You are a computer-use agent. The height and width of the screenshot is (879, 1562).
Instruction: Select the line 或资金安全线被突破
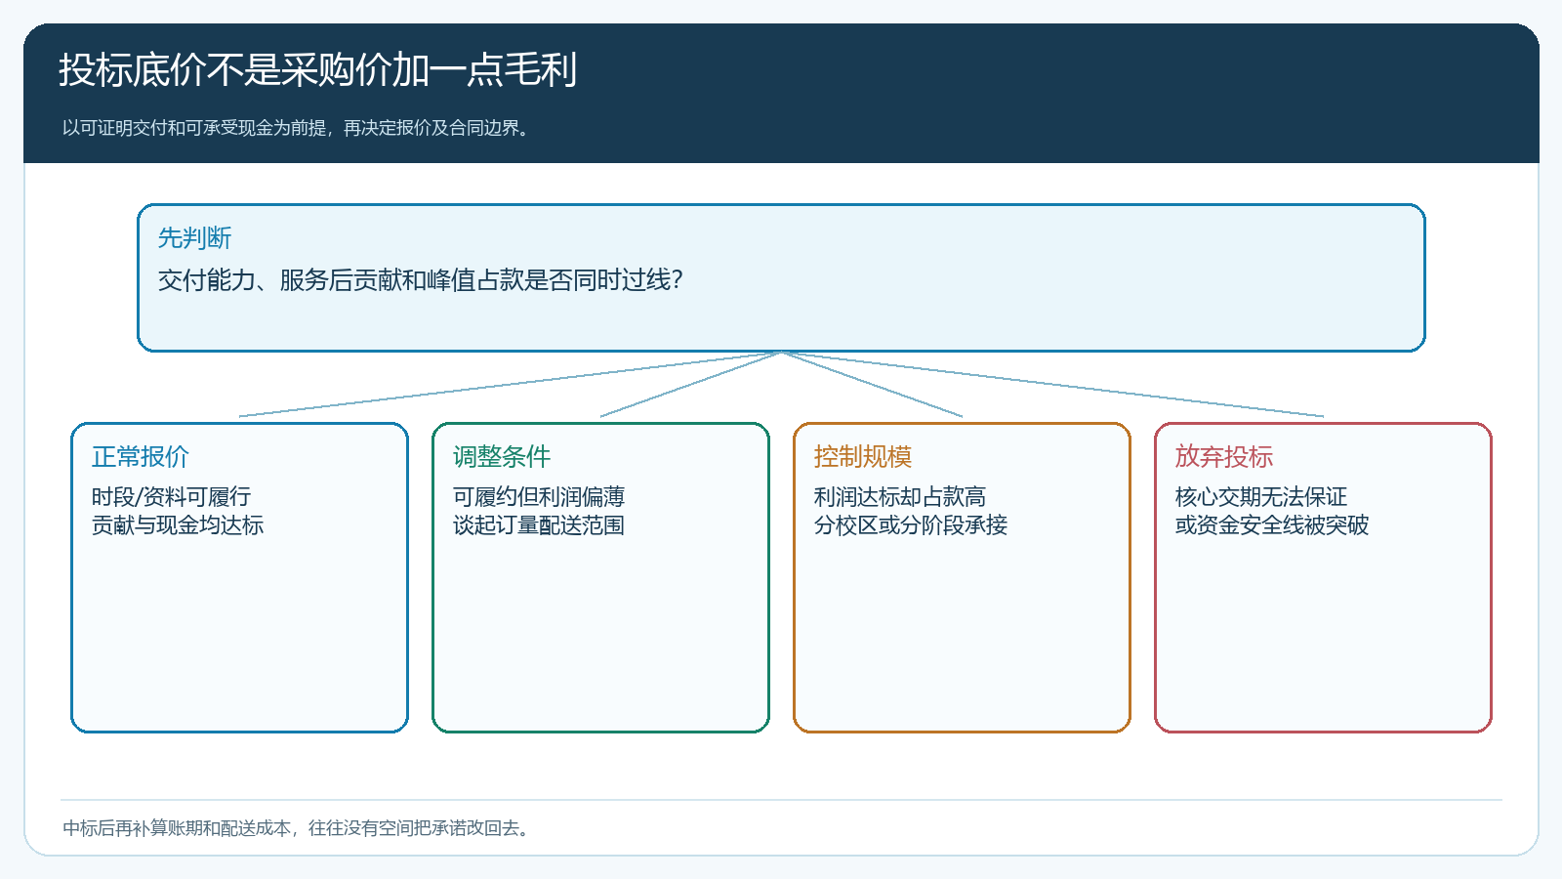coord(1272,525)
